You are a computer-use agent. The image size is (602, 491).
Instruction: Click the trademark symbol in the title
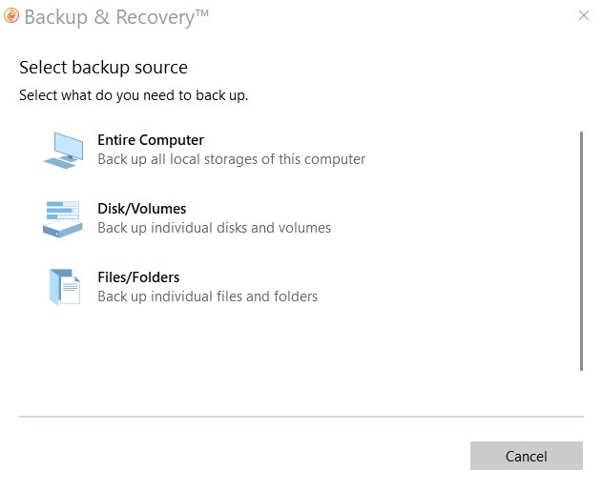(x=201, y=12)
